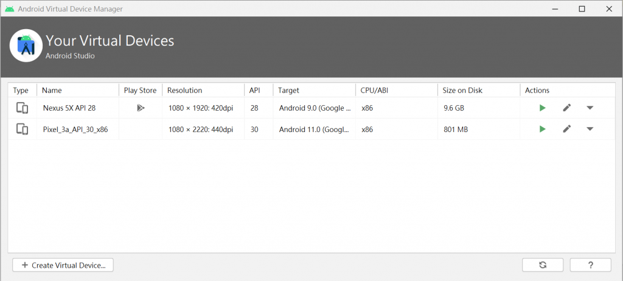Select the Pixel_3a_API_30_x86 row name
Viewport: 623px width, 281px height.
[x=75, y=129]
